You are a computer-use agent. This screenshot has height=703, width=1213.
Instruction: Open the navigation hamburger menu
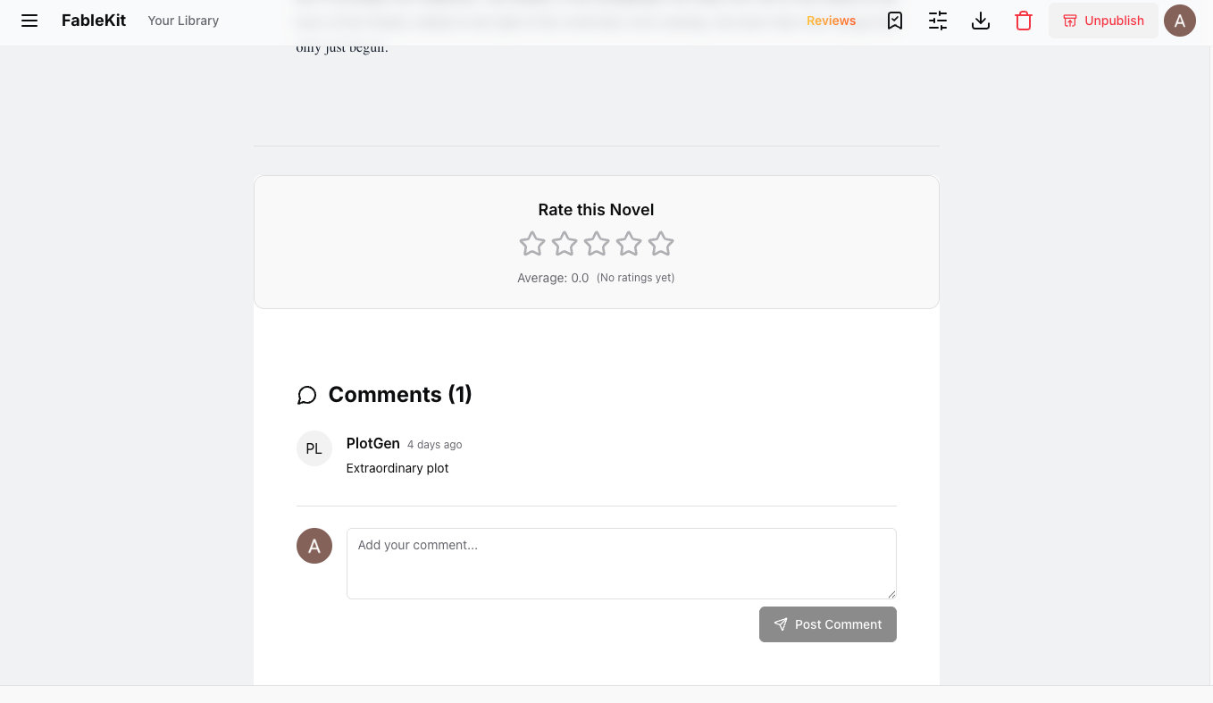pyautogui.click(x=29, y=21)
